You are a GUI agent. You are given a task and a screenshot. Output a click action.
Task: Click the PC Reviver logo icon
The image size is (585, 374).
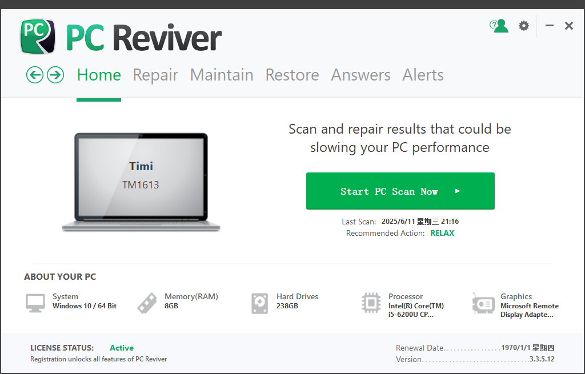click(38, 37)
